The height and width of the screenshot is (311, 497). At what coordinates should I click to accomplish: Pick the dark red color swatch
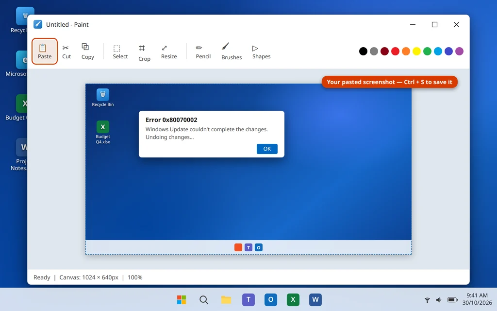384,51
